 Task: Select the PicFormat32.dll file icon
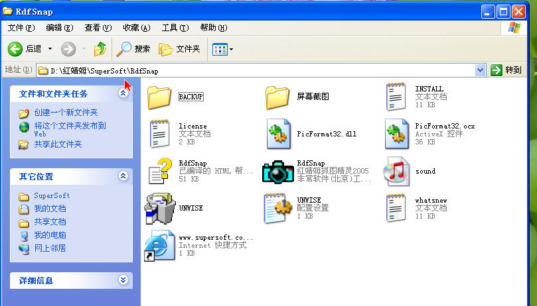point(279,134)
